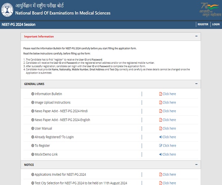Image resolution: width=222 pixels, height=185 pixels.
Task: Click 'Test City Selection for NEET-PG 2024' notice text
Action: point(81,183)
